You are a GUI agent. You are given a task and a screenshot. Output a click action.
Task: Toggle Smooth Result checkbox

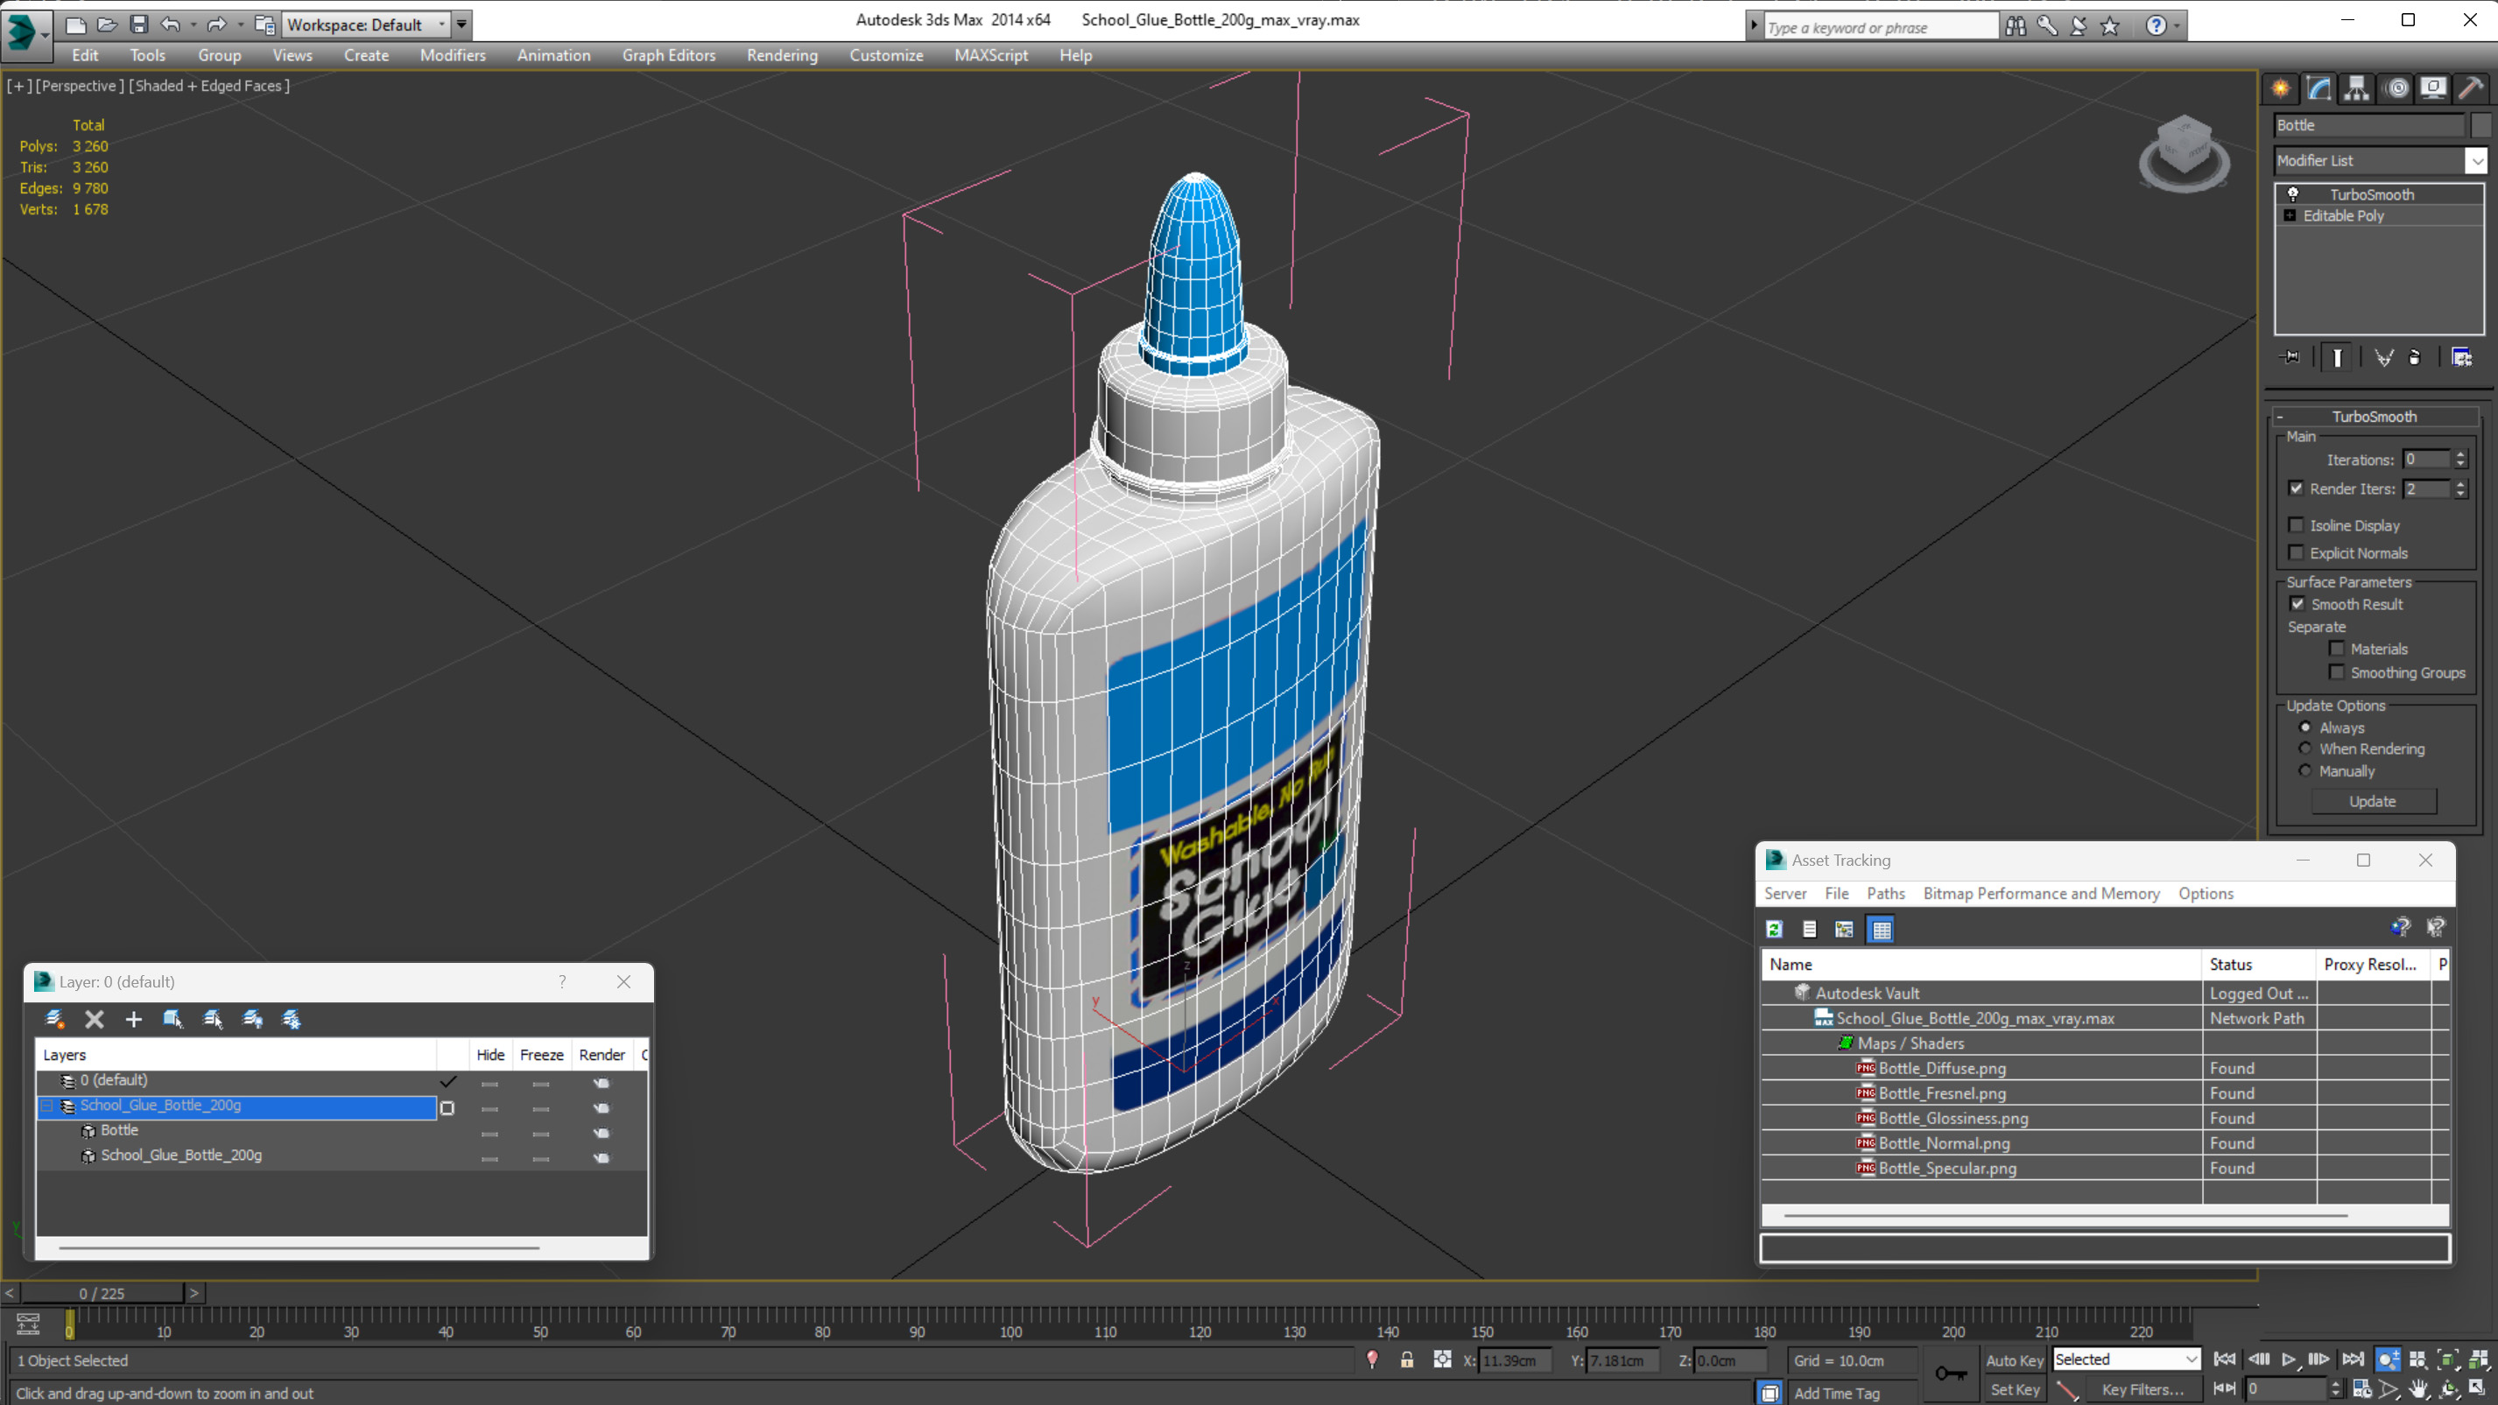2297,604
